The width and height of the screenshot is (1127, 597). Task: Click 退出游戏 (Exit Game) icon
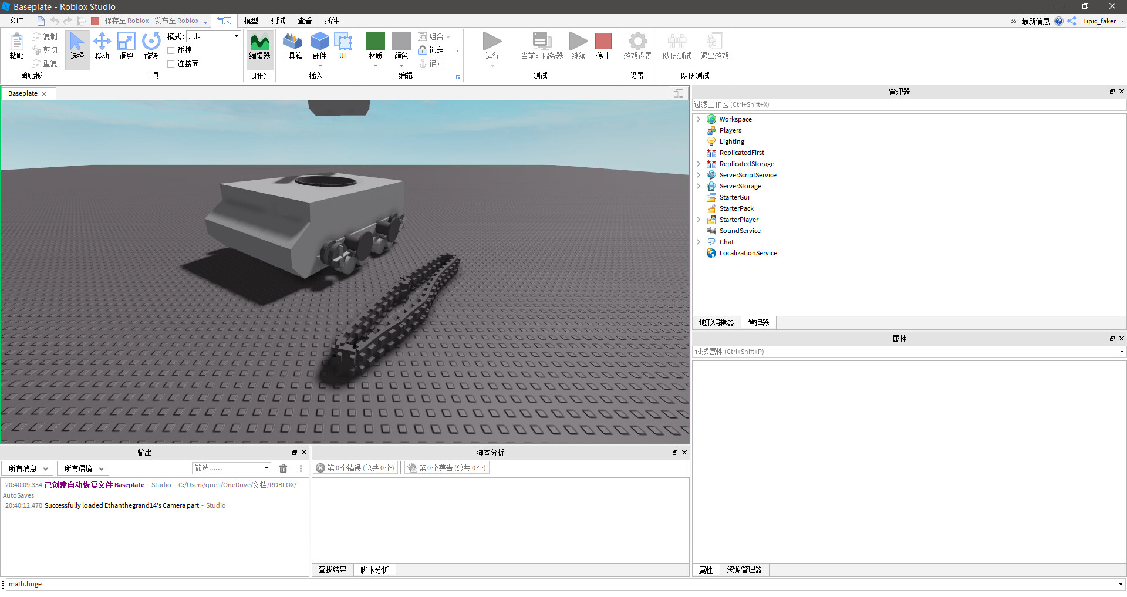(x=714, y=46)
